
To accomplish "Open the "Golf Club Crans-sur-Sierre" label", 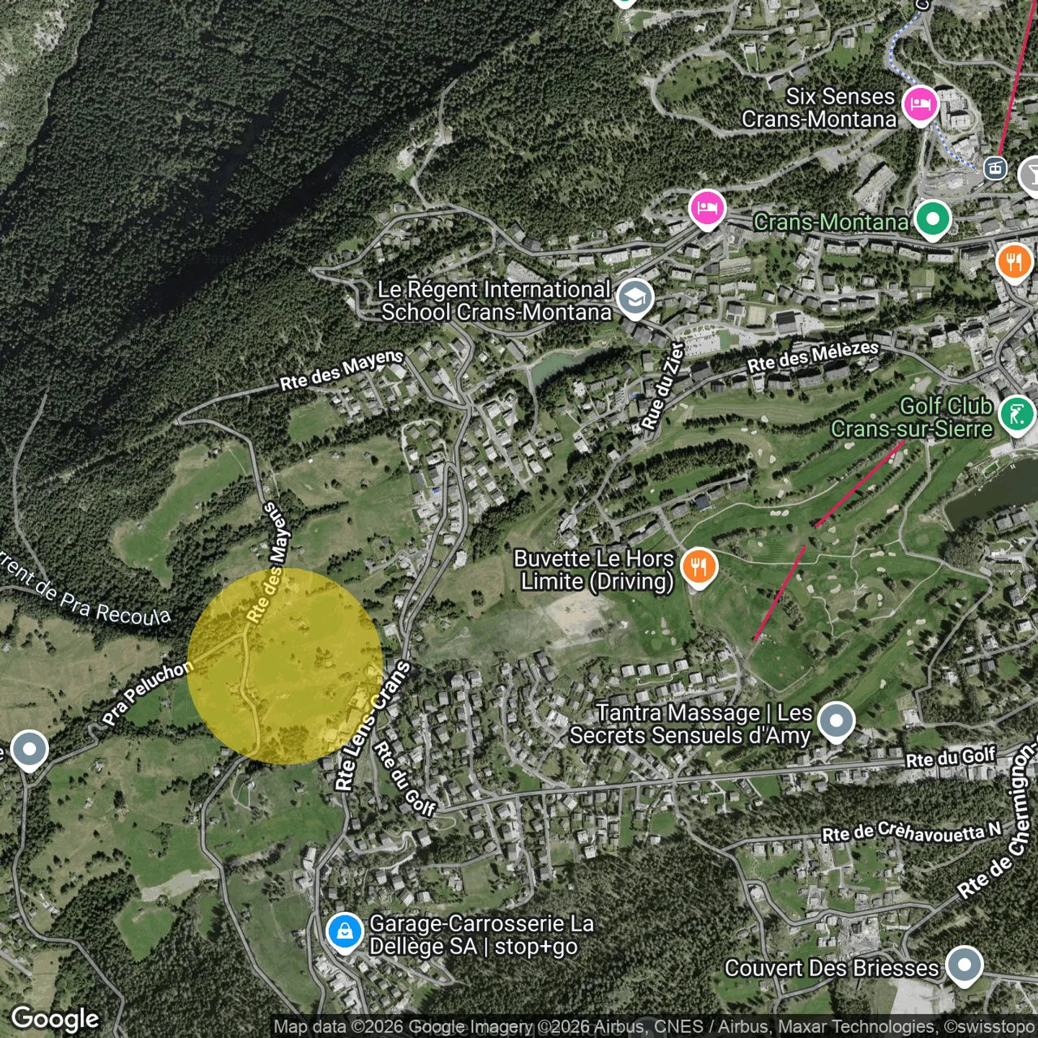I will (912, 417).
